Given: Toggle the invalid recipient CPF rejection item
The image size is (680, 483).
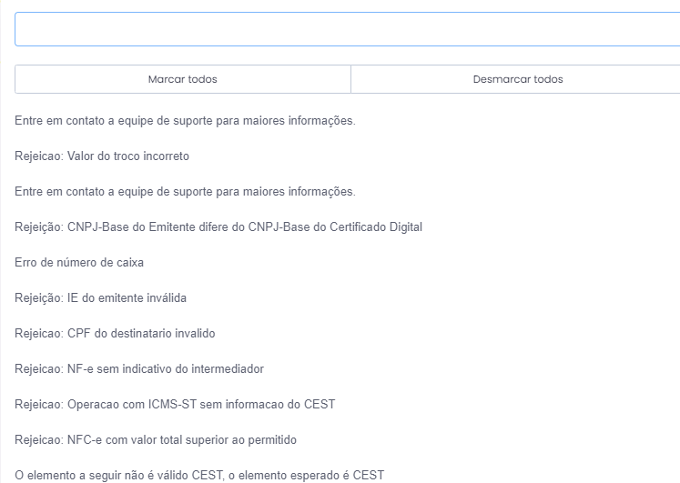Looking at the screenshot, I should [115, 333].
